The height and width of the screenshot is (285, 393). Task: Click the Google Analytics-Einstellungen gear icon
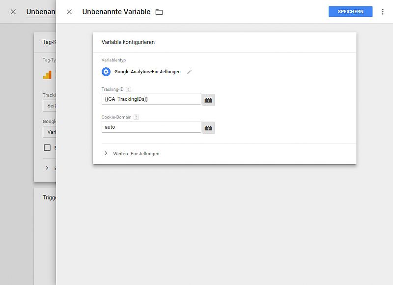click(x=106, y=72)
